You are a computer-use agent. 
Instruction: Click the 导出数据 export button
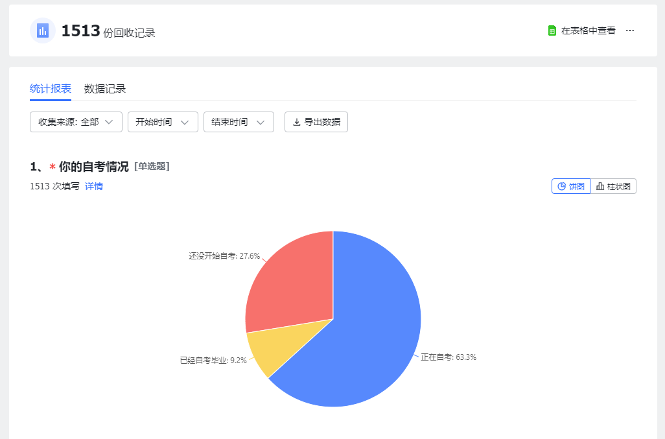coord(316,122)
